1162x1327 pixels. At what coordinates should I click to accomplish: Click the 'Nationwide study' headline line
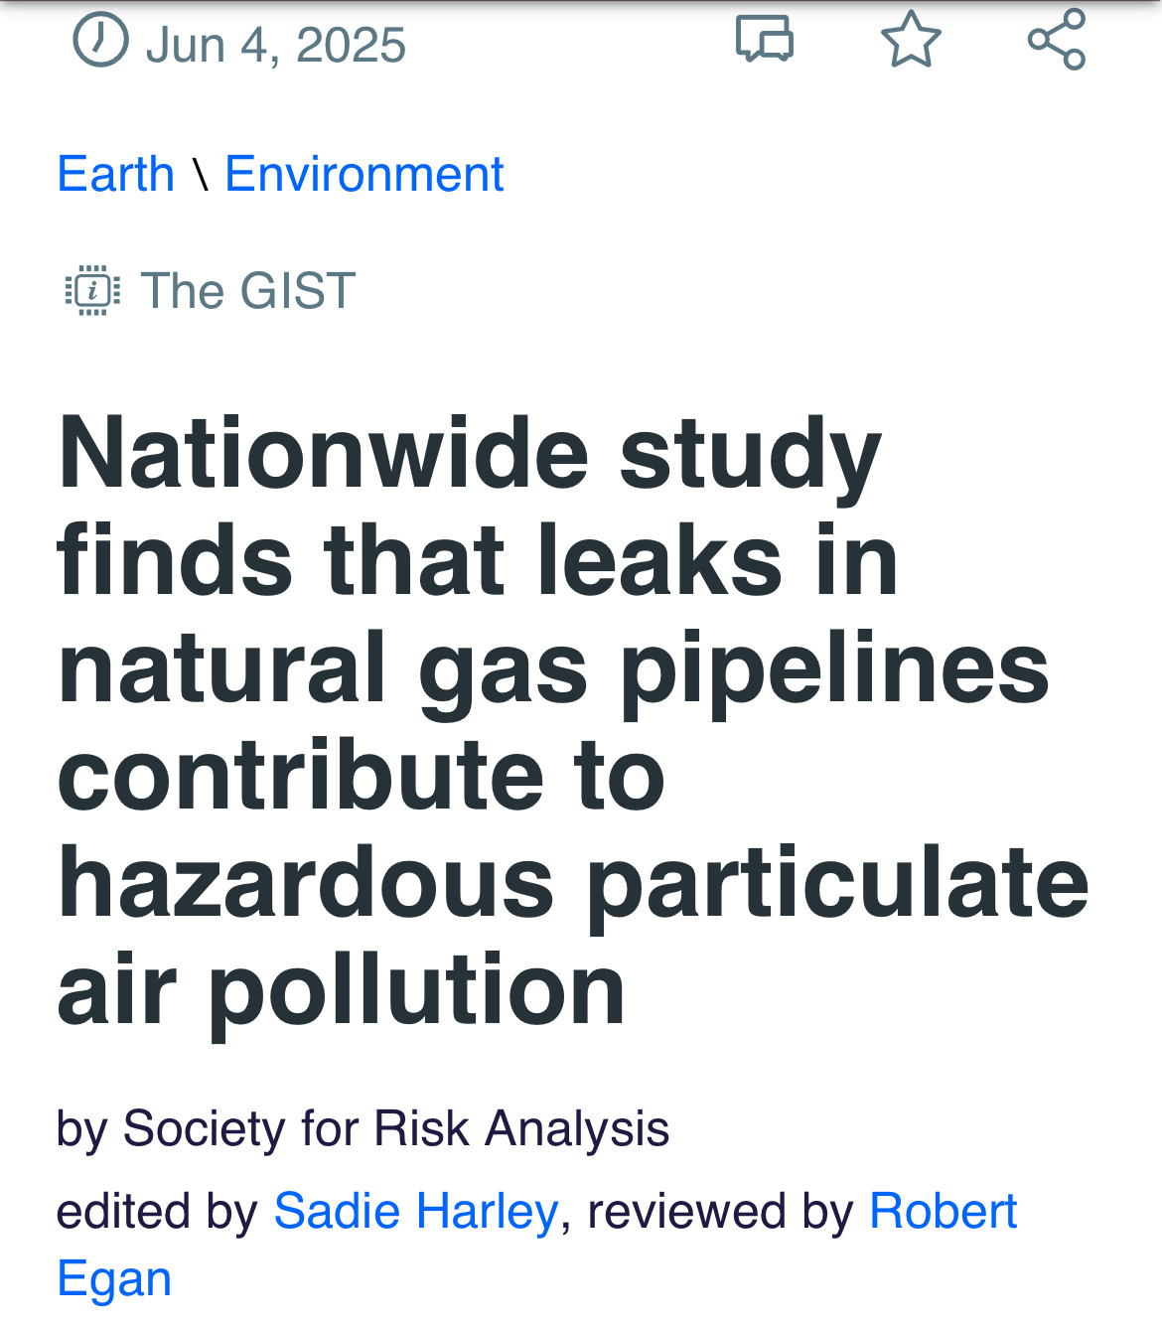click(470, 453)
